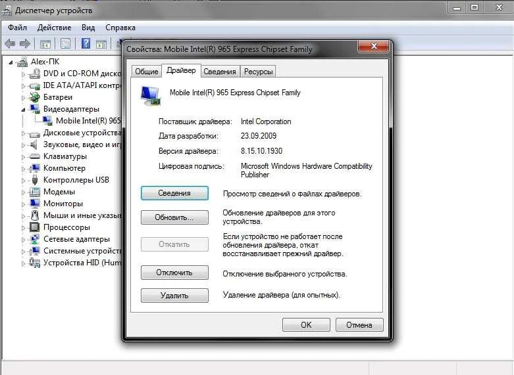Click the Mobile Intel(R) 965 tree device icon
The image size is (514, 375).
tap(47, 121)
